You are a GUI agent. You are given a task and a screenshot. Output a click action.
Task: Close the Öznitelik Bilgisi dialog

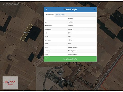(x=95, y=9)
